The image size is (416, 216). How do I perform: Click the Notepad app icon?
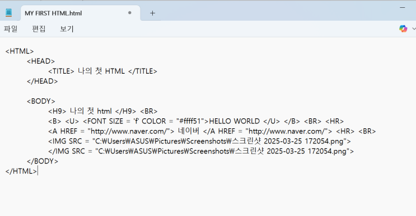[9, 13]
